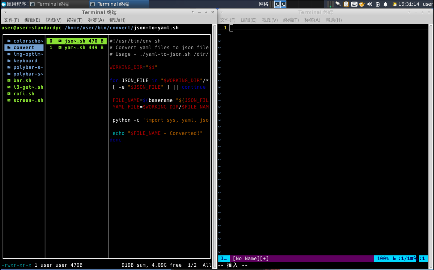Select second polybar-s~ folder in ranger
This screenshot has height=270, width=434.
[24, 74]
